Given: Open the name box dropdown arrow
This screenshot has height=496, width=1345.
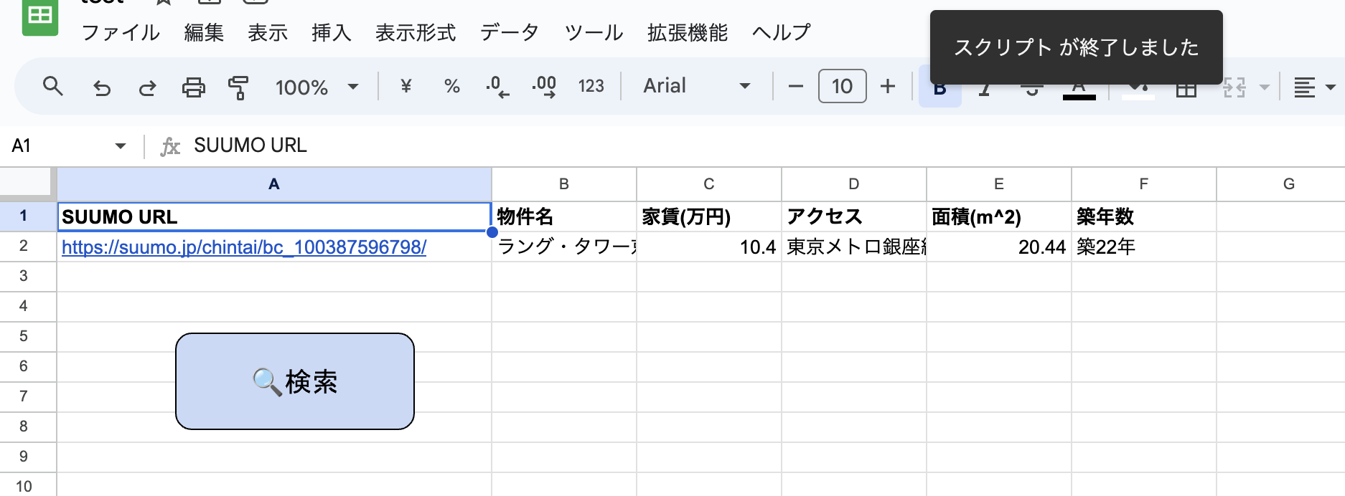Looking at the screenshot, I should coord(120,146).
